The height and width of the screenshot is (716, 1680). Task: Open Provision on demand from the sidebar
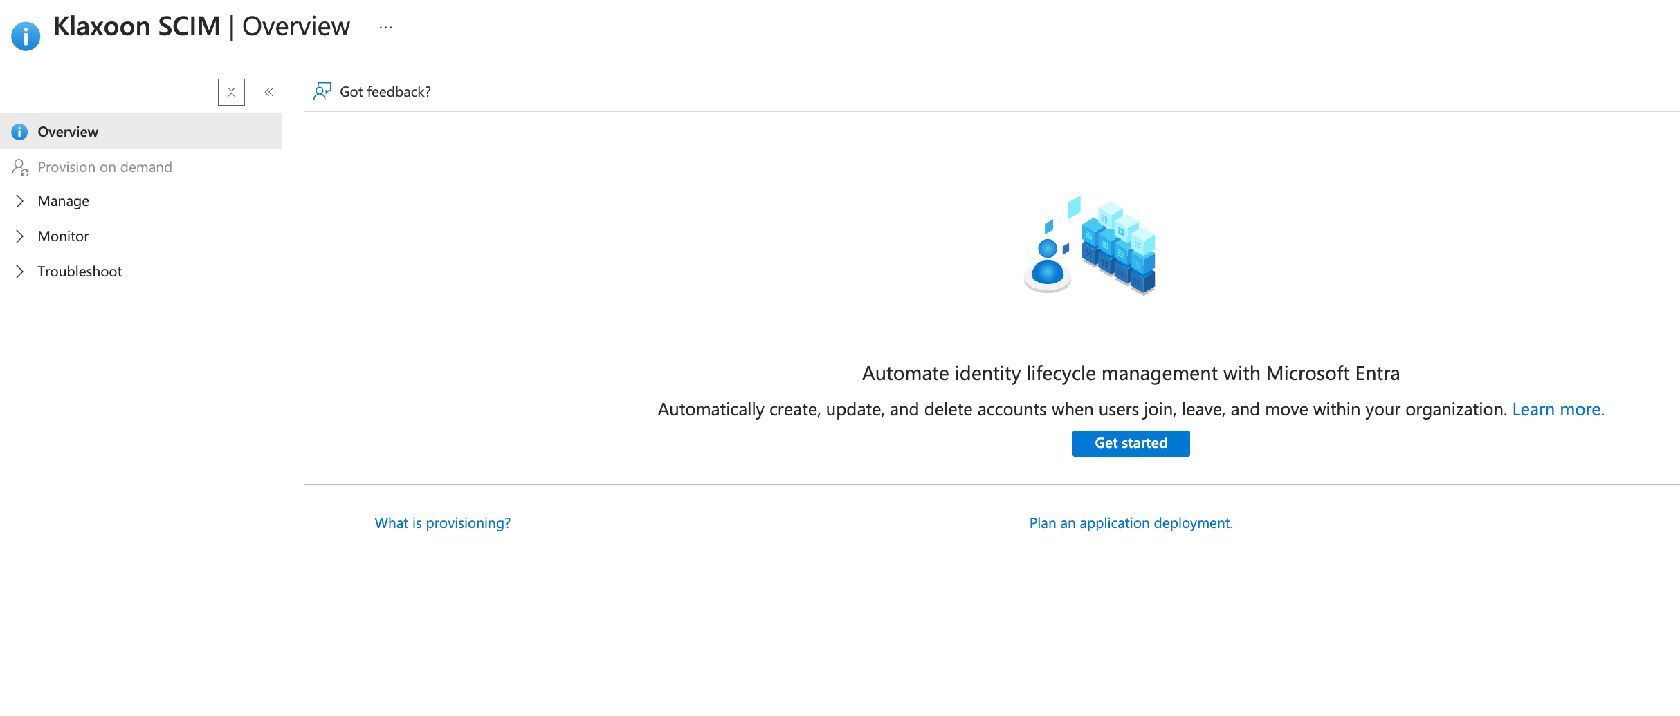click(104, 167)
